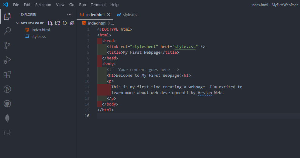Open the GitHub view in activity bar
Image resolution: width=300 pixels, height=158 pixels.
coord(7,104)
